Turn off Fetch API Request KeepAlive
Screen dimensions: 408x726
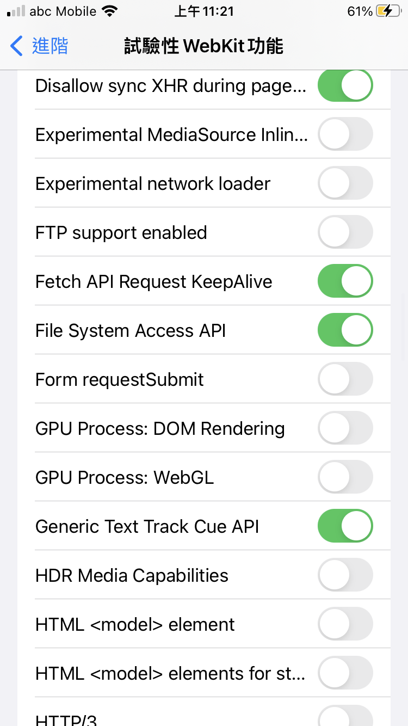point(345,281)
